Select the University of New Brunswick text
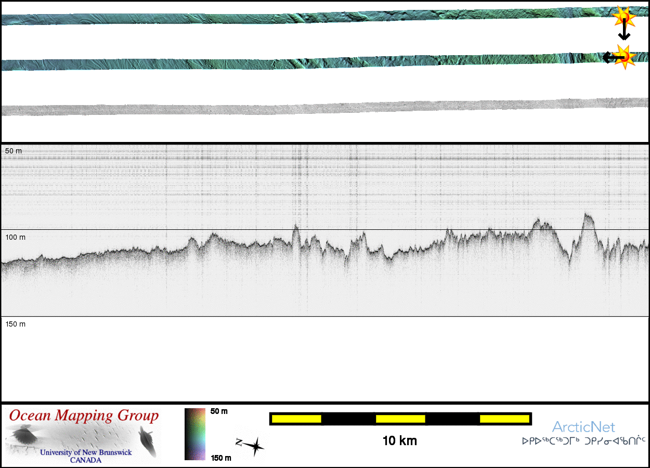Viewport: 650px width, 468px height. (x=86, y=452)
